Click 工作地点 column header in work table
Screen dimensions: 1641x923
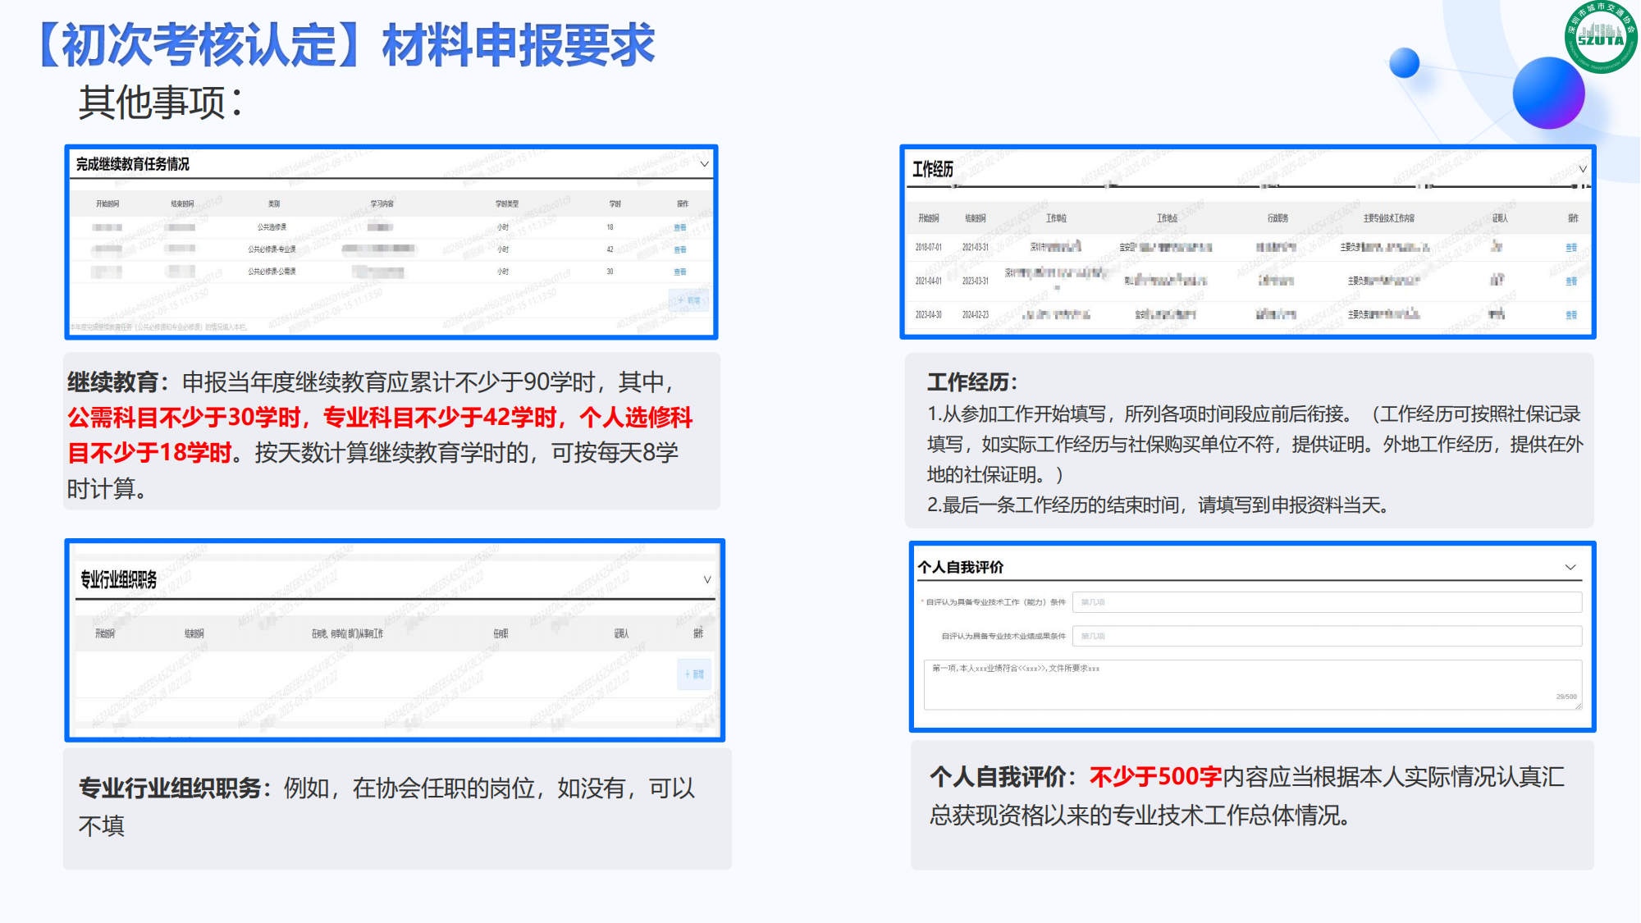[x=1167, y=218]
